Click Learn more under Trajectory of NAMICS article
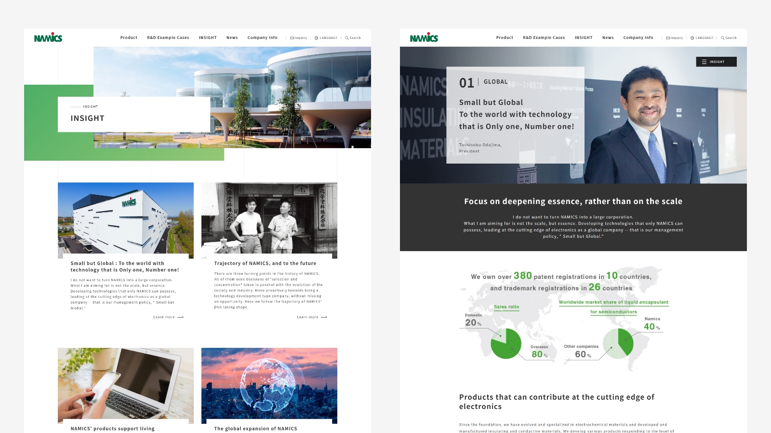The image size is (771, 433). pyautogui.click(x=312, y=317)
